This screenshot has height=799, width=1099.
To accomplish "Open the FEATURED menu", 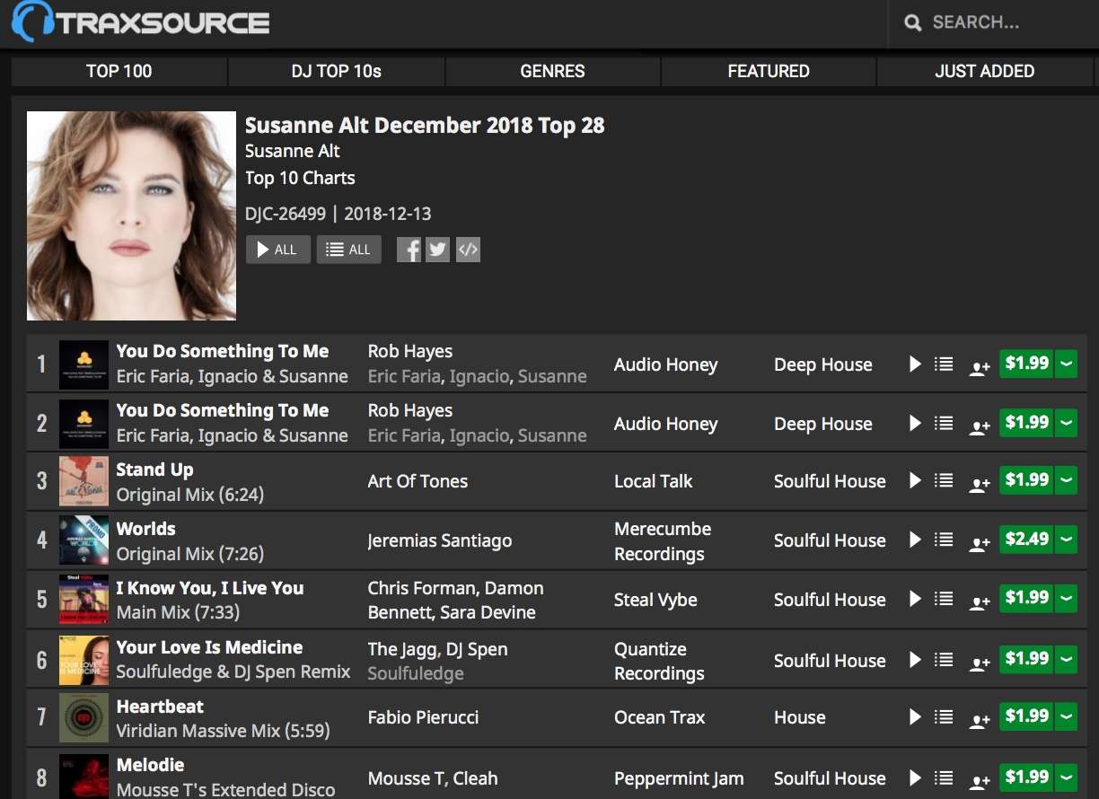I will pyautogui.click(x=769, y=71).
